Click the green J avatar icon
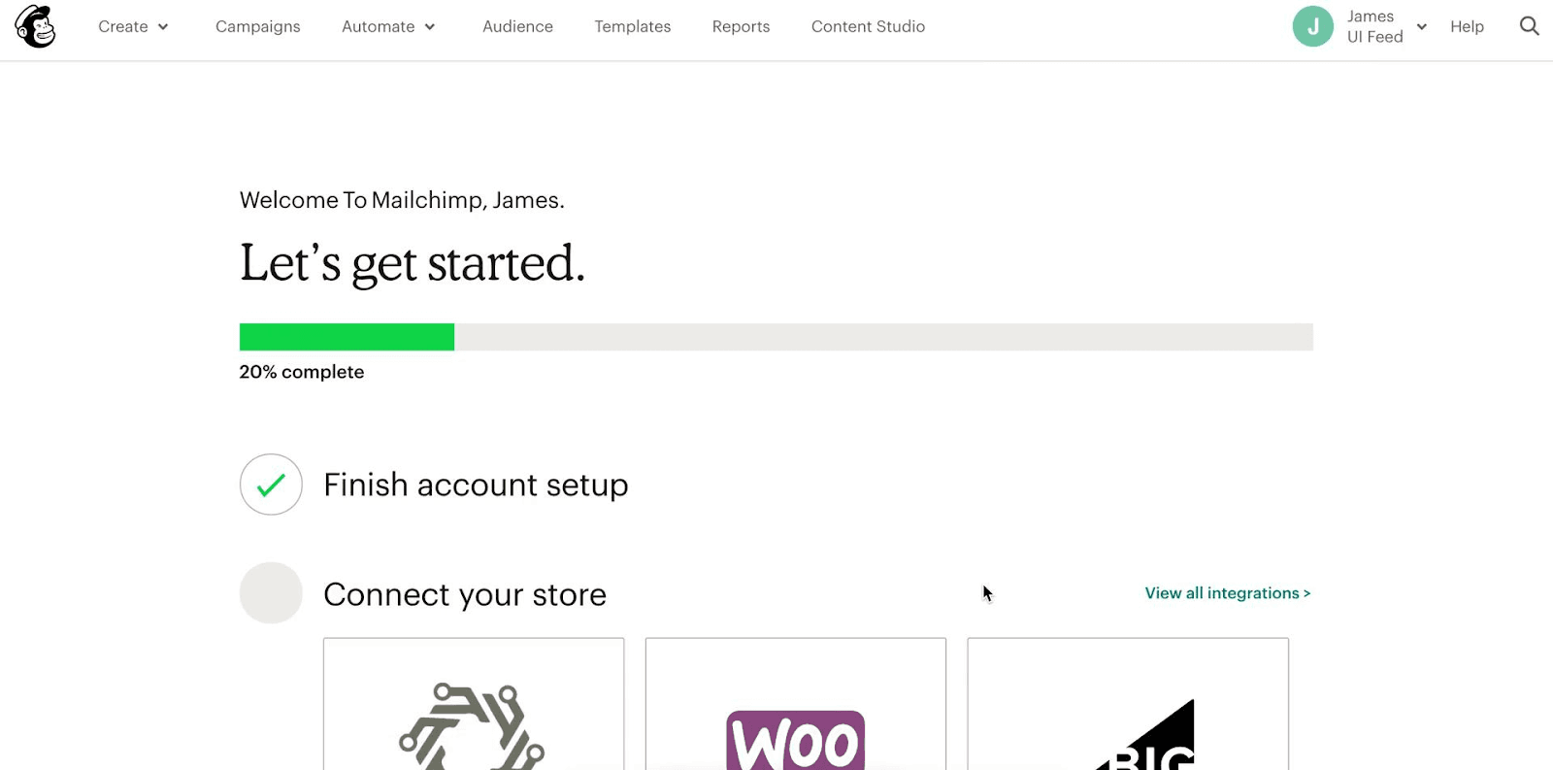Image resolution: width=1553 pixels, height=770 pixels. tap(1312, 26)
